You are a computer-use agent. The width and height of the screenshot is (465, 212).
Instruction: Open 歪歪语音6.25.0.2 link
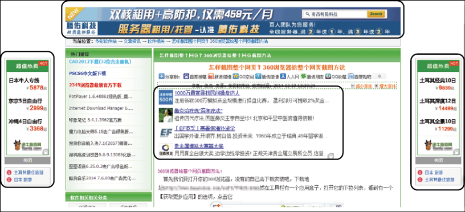click(101, 166)
